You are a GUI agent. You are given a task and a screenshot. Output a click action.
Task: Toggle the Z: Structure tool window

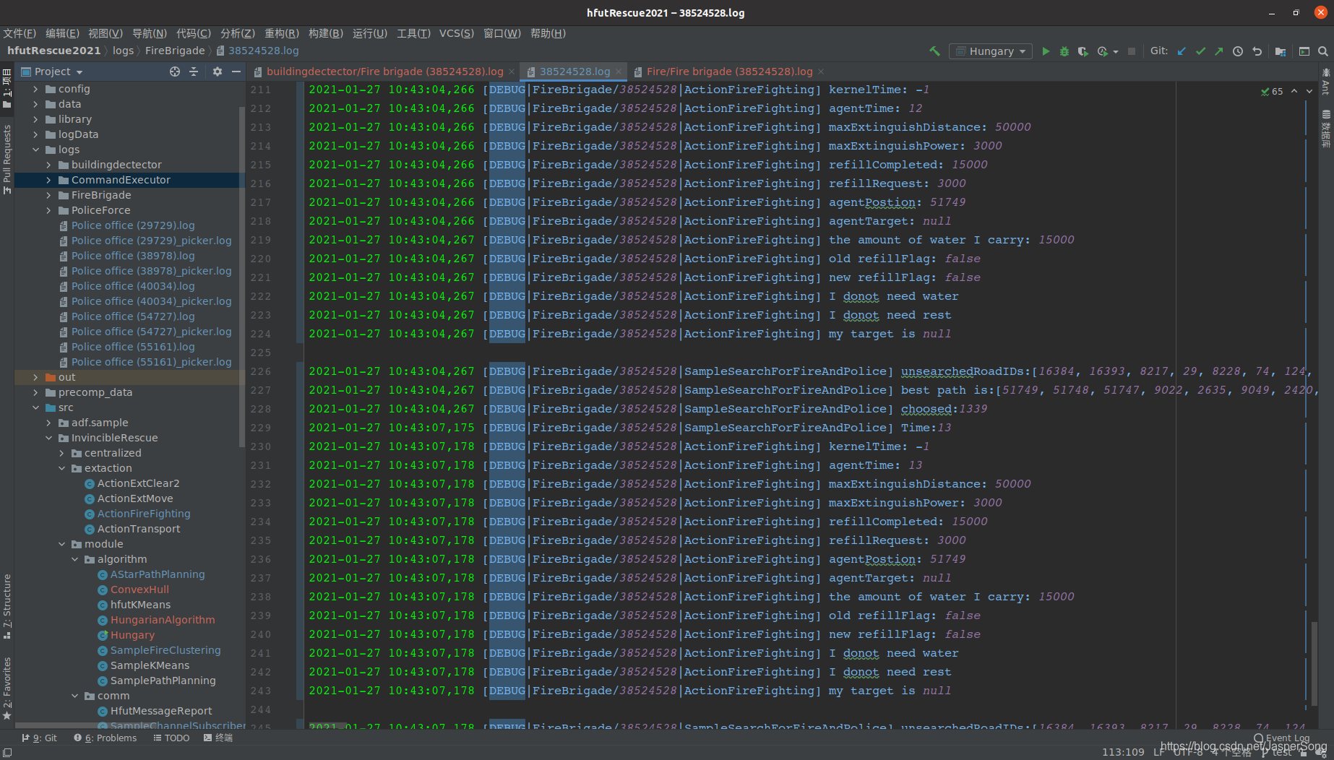pos(7,607)
